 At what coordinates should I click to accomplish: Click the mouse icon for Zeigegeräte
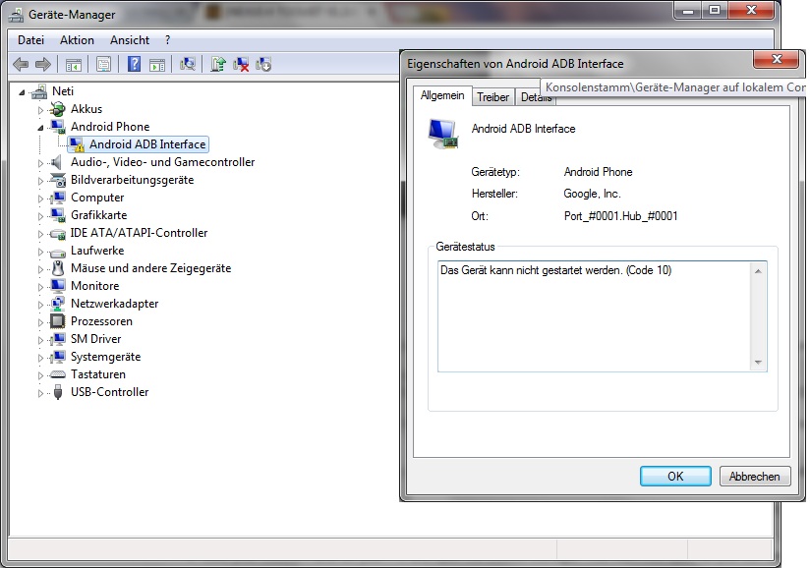click(x=58, y=268)
